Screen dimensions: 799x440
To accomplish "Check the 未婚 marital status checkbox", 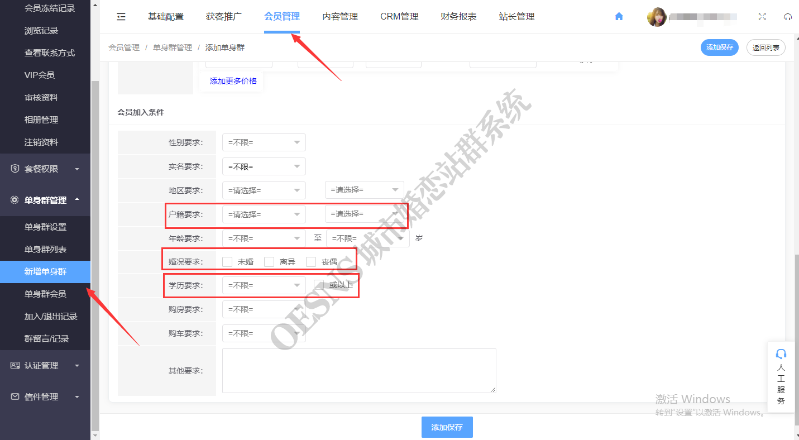I will tap(227, 261).
